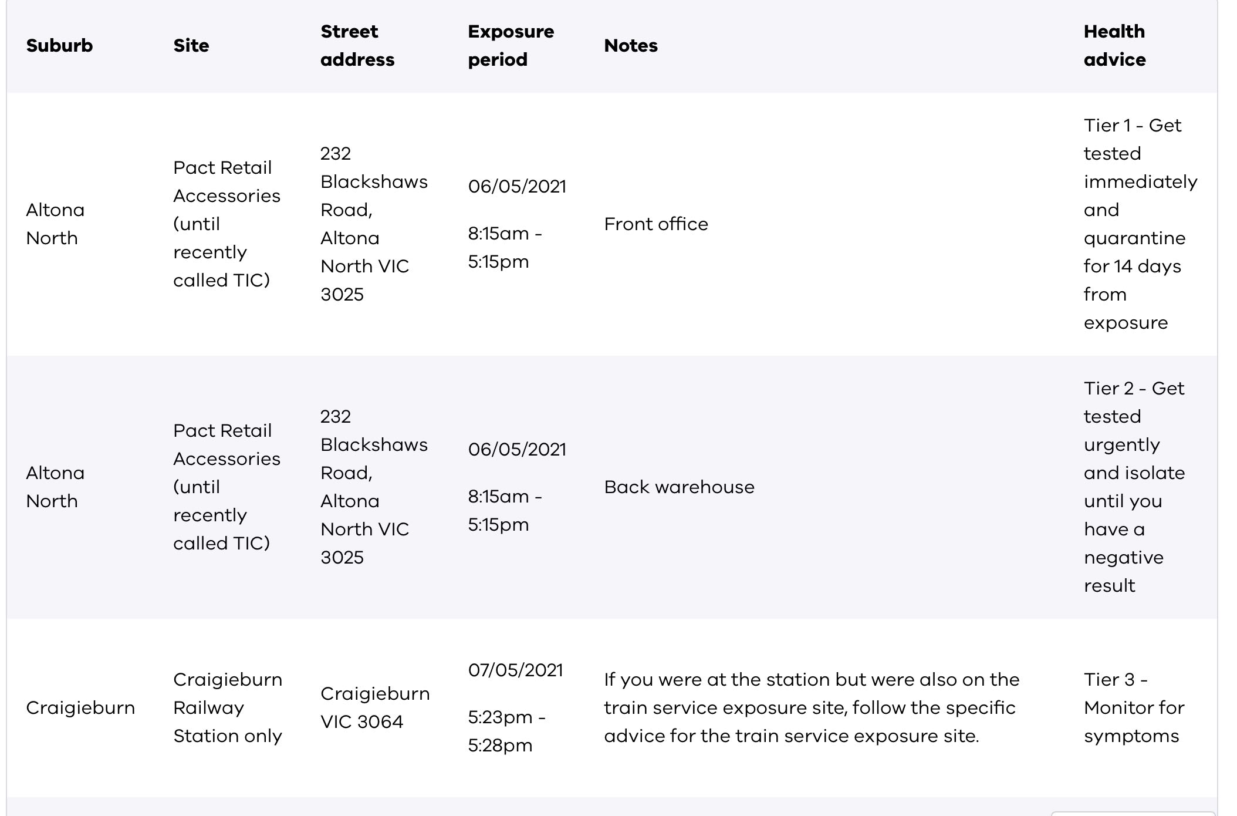1237x816 pixels.
Task: Click Pact Retail Accessories in Back warehouse row
Action: 227,487
